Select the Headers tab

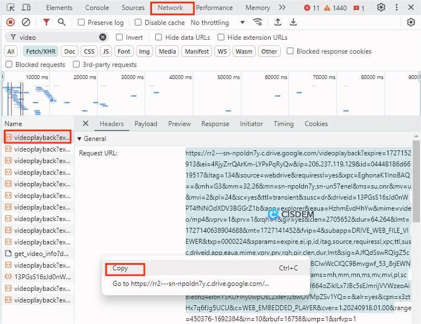[x=112, y=124]
